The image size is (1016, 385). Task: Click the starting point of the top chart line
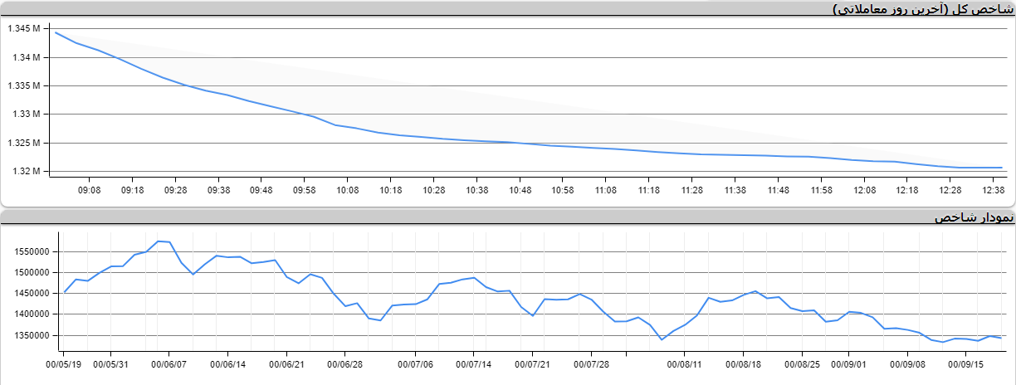56,32
